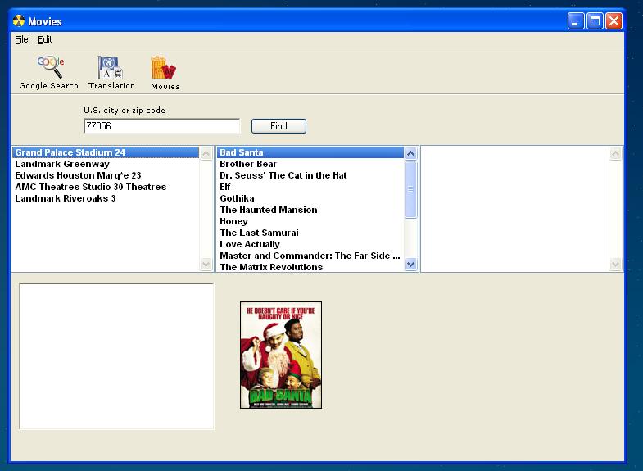Click the Find button

click(278, 126)
